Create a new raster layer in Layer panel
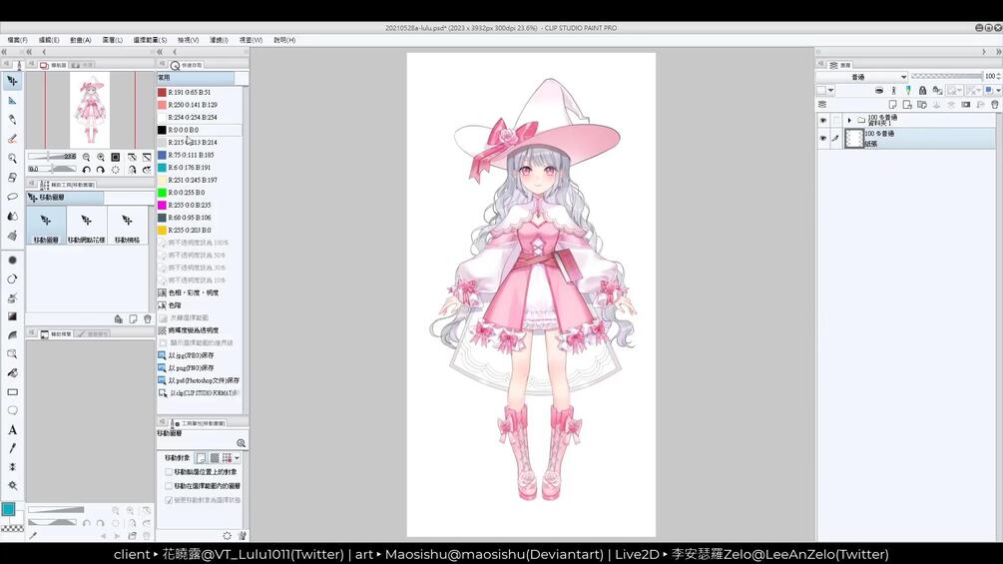 893,104
